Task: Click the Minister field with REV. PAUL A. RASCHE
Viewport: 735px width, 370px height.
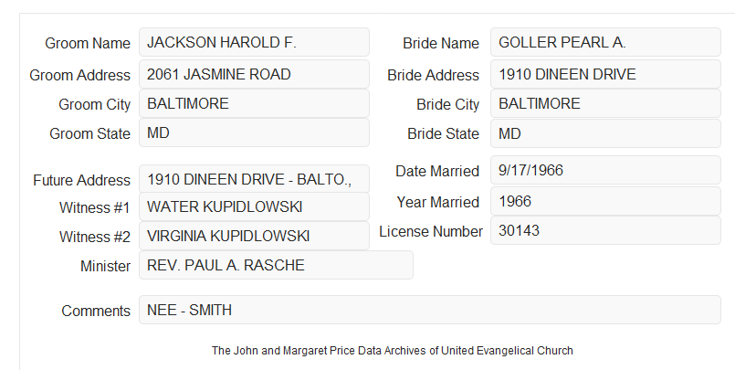Action: click(276, 265)
